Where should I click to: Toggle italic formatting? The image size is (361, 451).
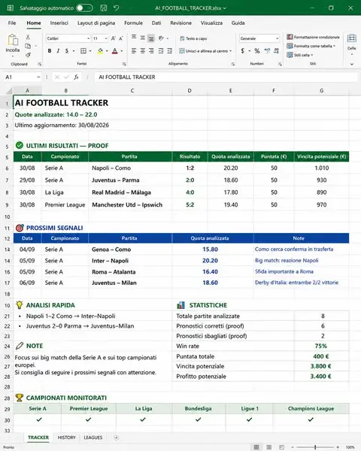coord(58,51)
